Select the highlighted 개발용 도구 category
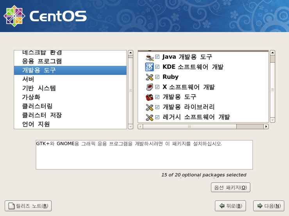The image size is (289, 216). click(x=70, y=70)
